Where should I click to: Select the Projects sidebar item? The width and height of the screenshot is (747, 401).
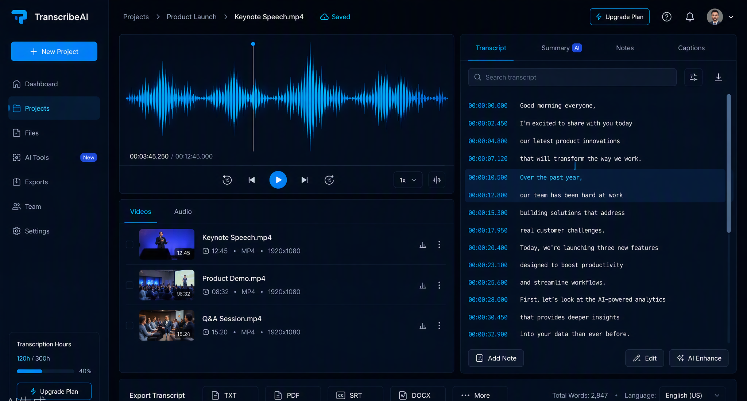click(54, 108)
